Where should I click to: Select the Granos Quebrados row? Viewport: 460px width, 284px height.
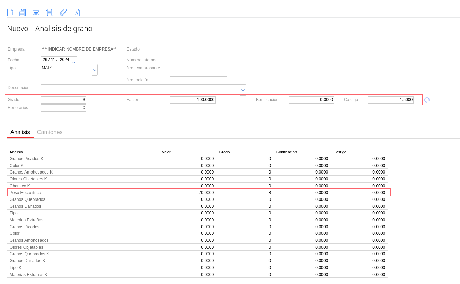pyautogui.click(x=27, y=199)
